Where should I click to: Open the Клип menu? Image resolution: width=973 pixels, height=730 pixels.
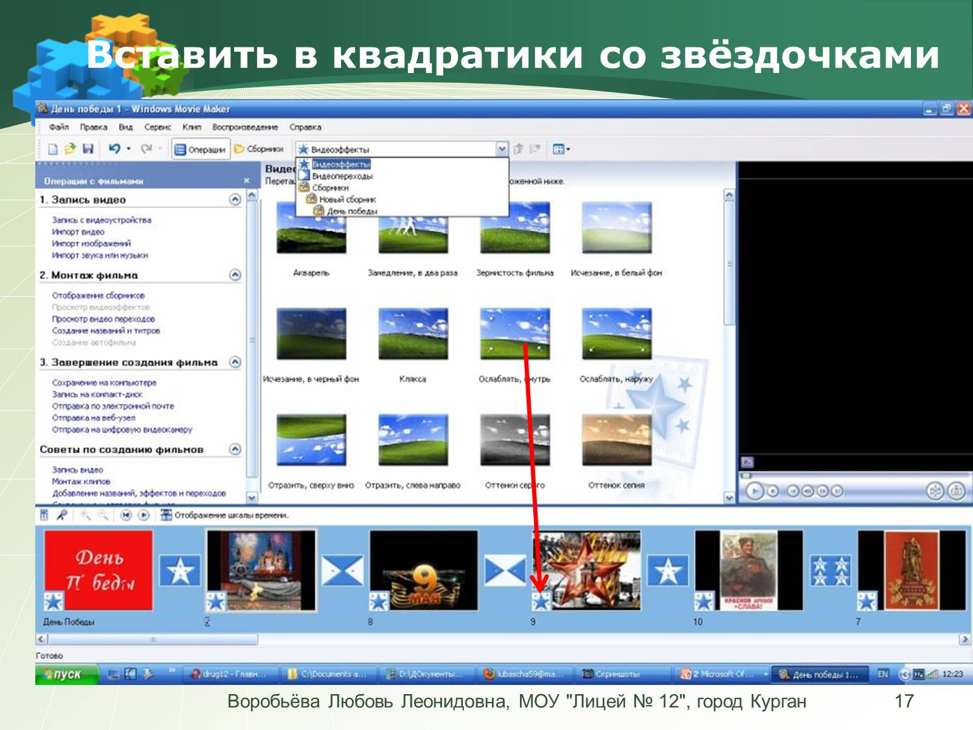click(192, 127)
